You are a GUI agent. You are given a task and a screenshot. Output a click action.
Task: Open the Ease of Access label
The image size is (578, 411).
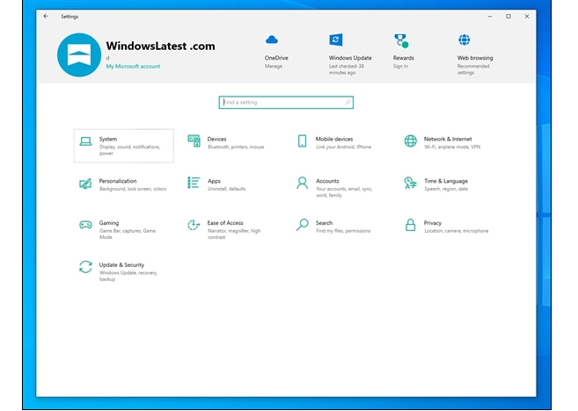[225, 223]
